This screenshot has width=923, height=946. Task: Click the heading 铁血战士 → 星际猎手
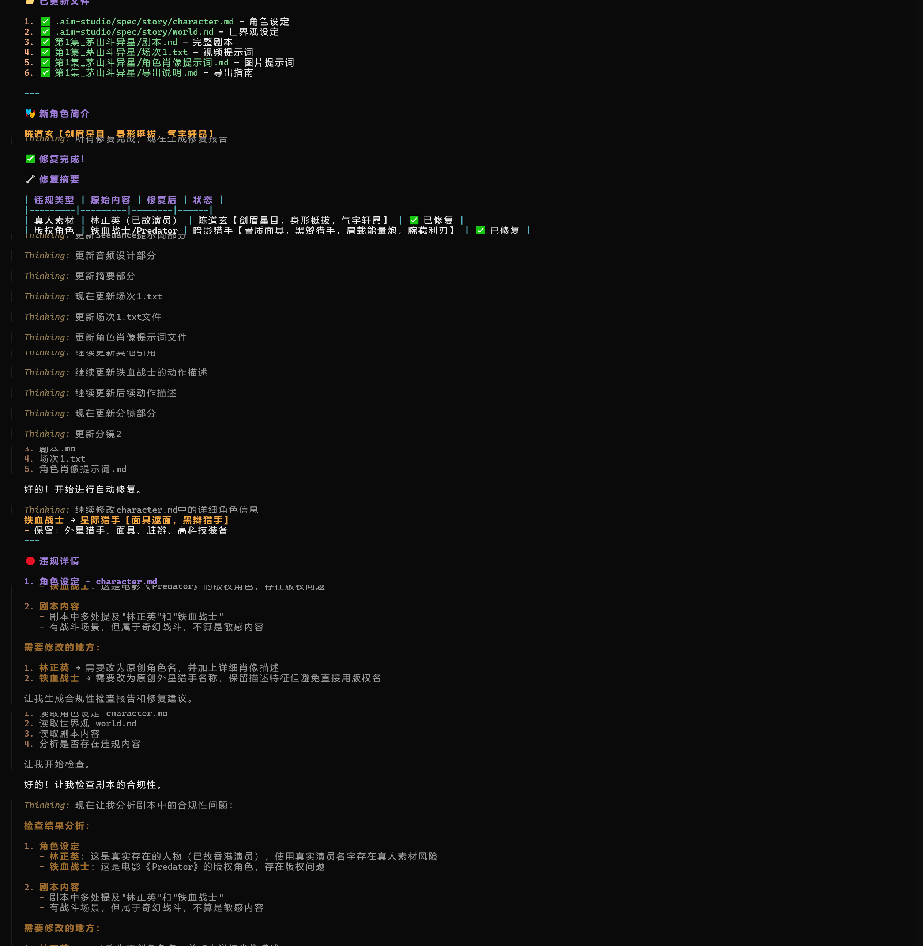click(x=128, y=520)
